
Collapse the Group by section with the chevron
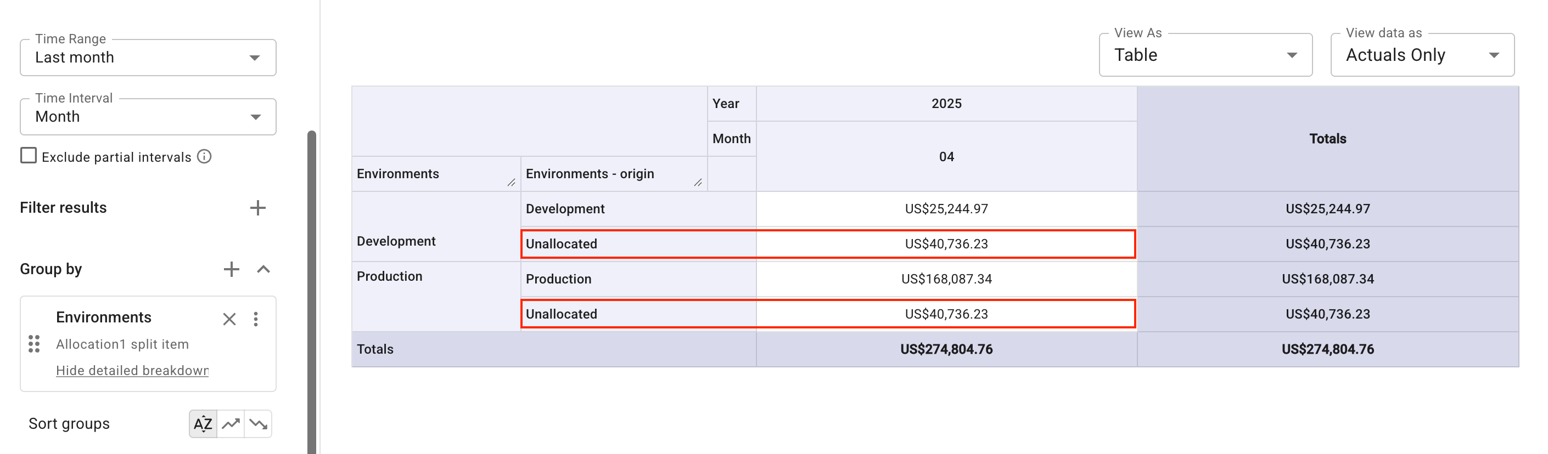(263, 269)
